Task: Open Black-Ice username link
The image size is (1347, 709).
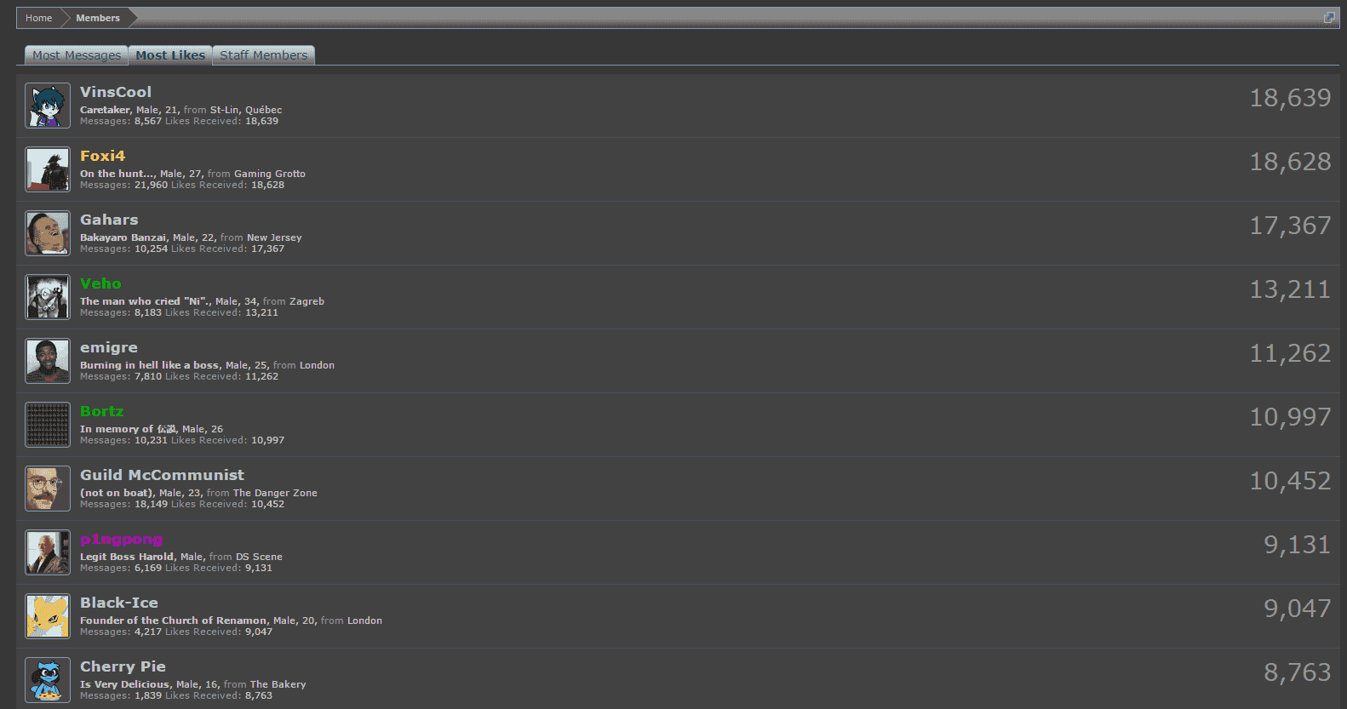Action: point(119,603)
